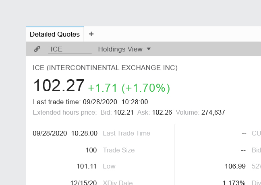This screenshot has width=261, height=185.
Task: Click the Volume 274,637 value
Action: (213, 112)
